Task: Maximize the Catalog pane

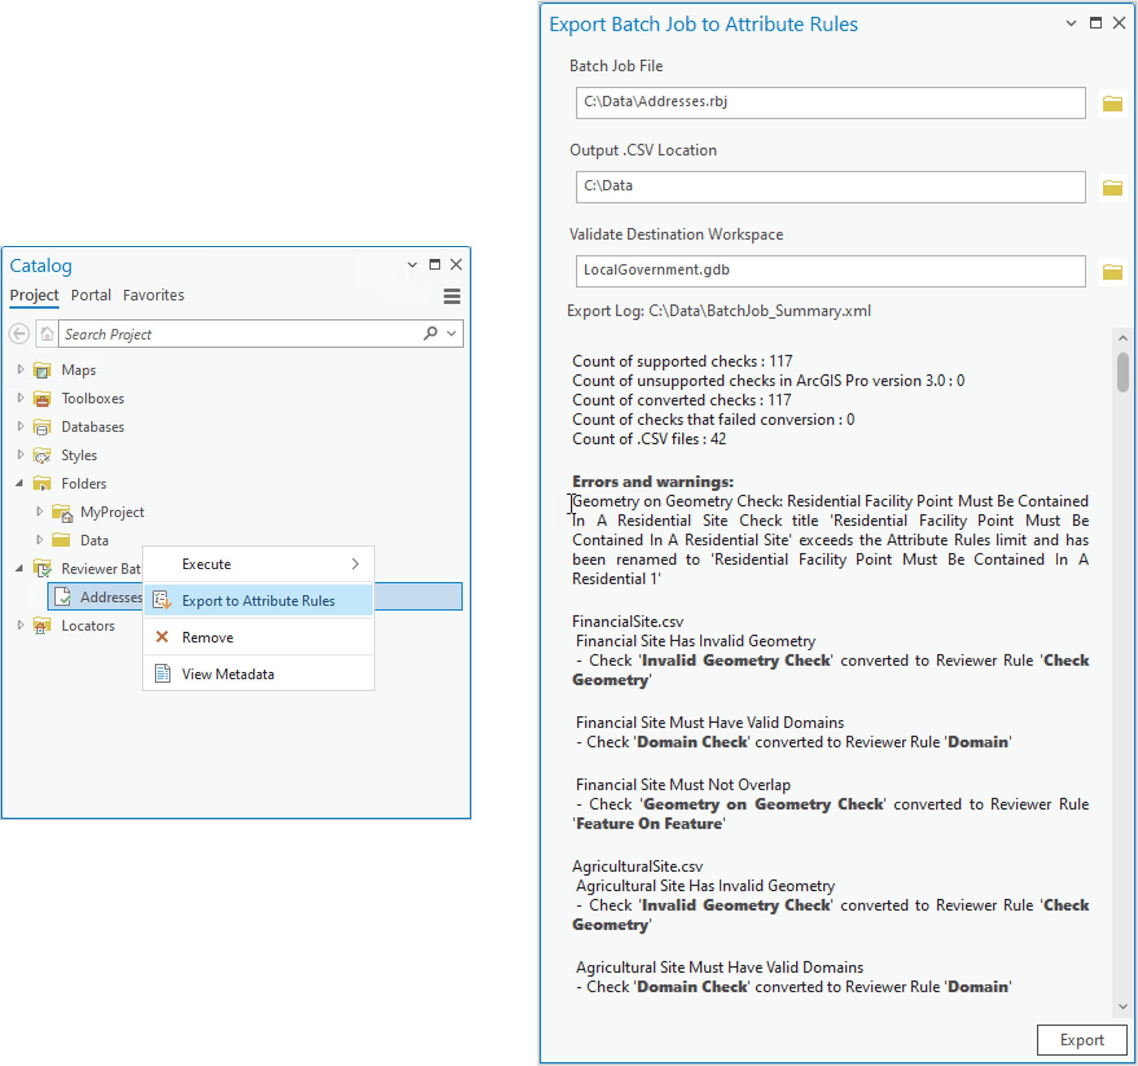Action: click(434, 264)
